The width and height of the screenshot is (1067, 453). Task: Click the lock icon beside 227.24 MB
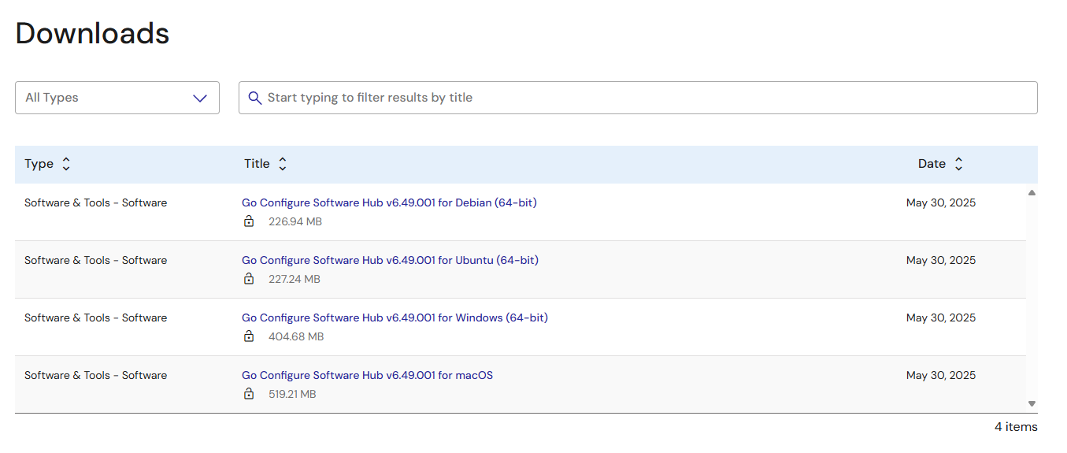coord(249,279)
